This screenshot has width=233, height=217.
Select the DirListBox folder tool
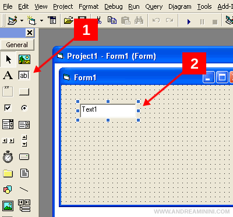(8, 173)
